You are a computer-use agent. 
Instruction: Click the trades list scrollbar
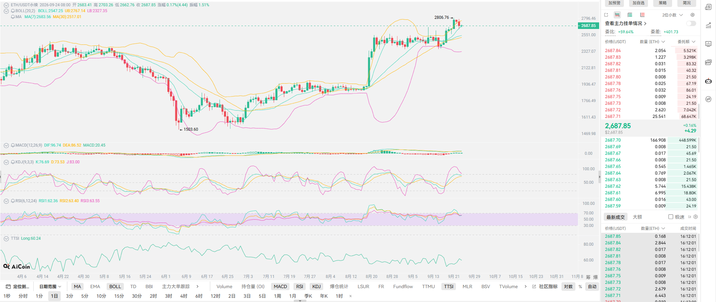coord(698,242)
